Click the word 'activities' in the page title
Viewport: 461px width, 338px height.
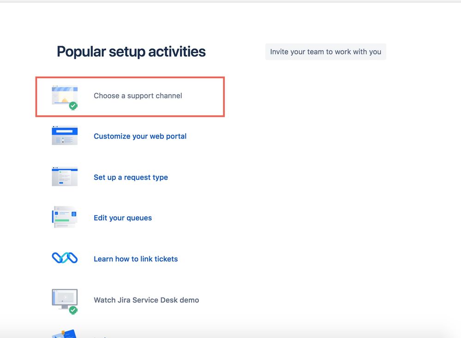click(177, 51)
